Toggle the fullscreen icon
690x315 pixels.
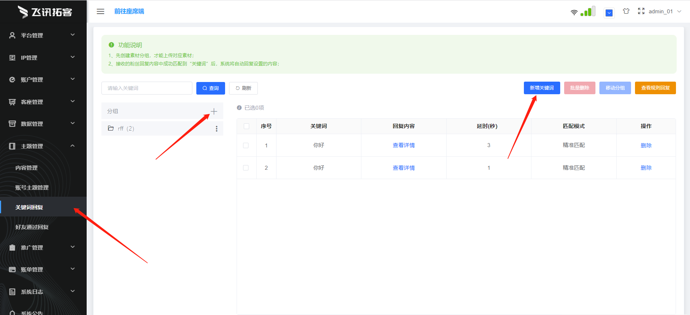tap(641, 11)
